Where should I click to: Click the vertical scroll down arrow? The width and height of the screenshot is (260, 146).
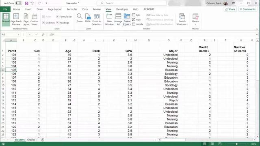coord(257,136)
